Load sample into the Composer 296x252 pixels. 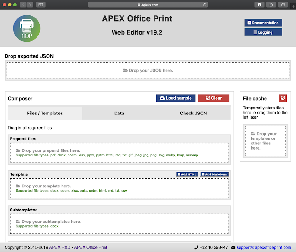coord(176,98)
